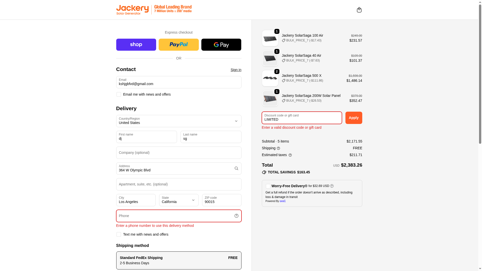Click the Shipping info help icon

pyautogui.click(x=278, y=148)
